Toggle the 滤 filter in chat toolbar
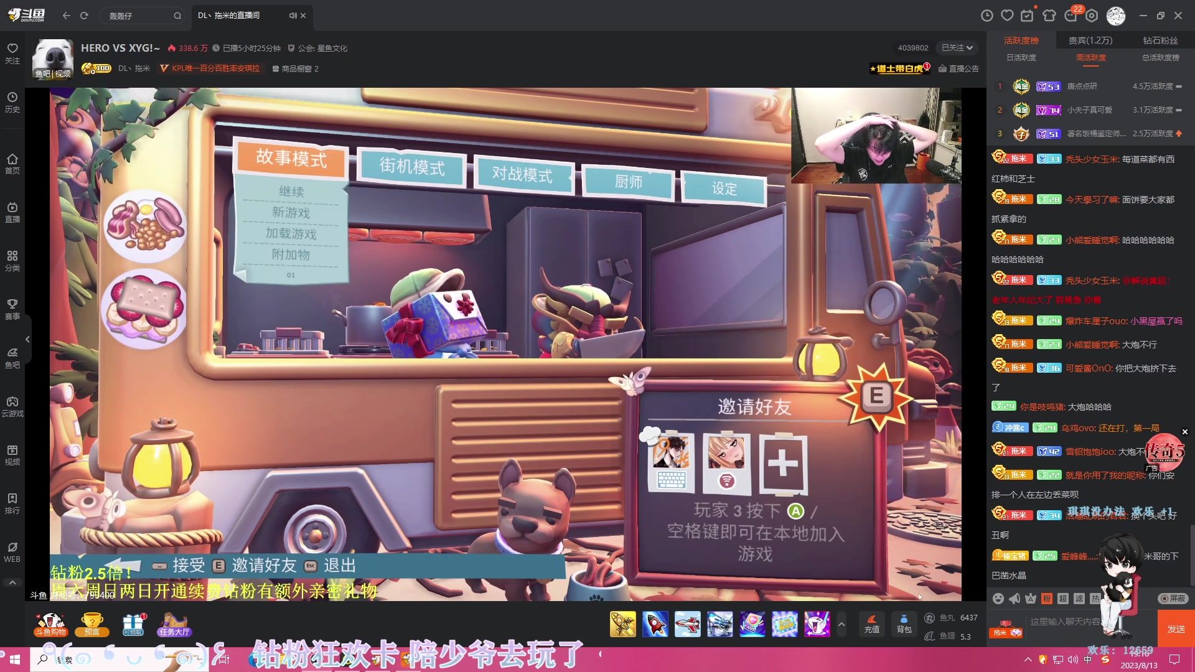1195x672 pixels. click(1079, 599)
